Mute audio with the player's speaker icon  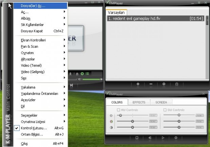coord(80,79)
